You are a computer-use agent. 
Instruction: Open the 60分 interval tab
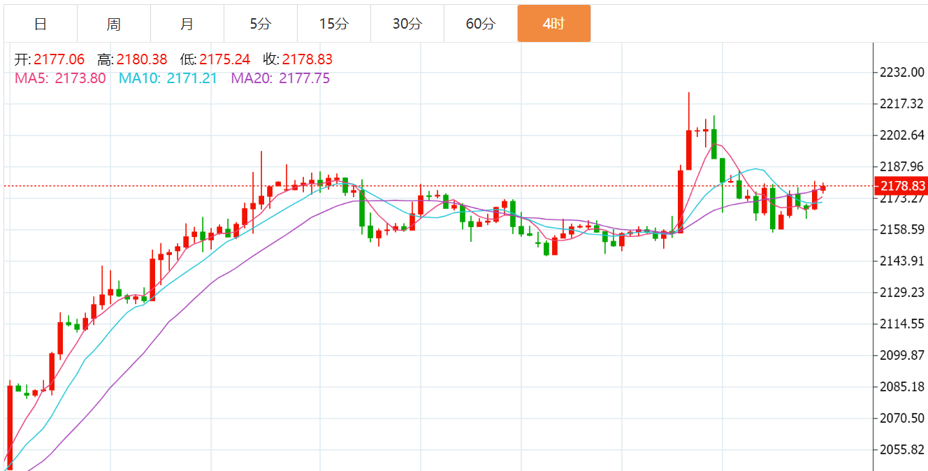pos(481,24)
